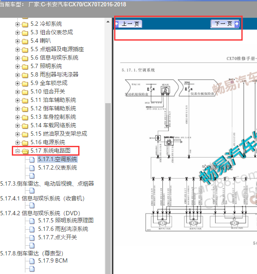Open 5.17.7.点火开关 document
257x274 pixels.
tap(57, 237)
